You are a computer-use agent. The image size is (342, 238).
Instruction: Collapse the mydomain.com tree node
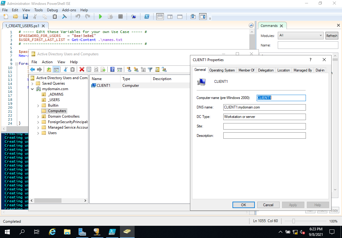[32, 89]
